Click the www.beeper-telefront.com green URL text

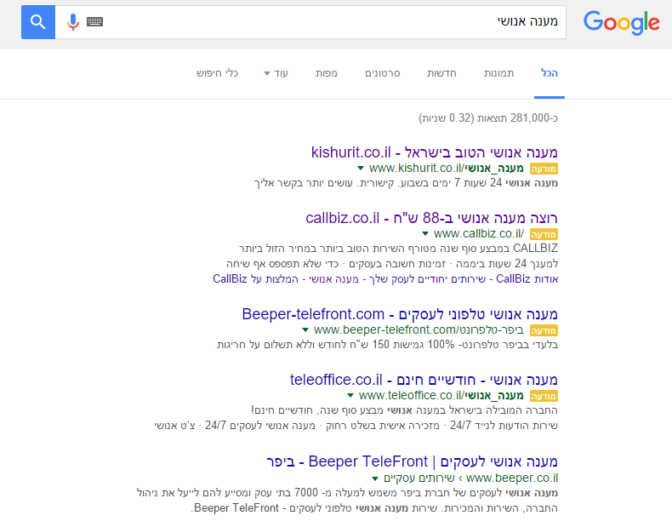point(419,329)
